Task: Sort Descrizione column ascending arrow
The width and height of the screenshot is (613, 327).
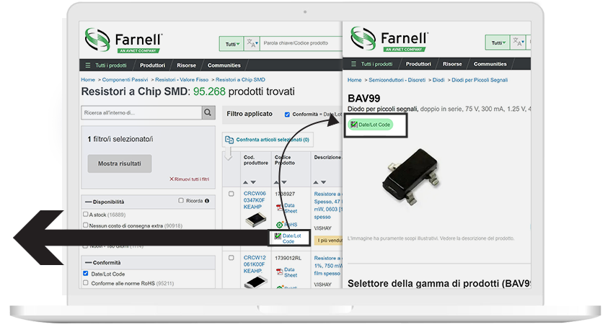Action: point(316,182)
